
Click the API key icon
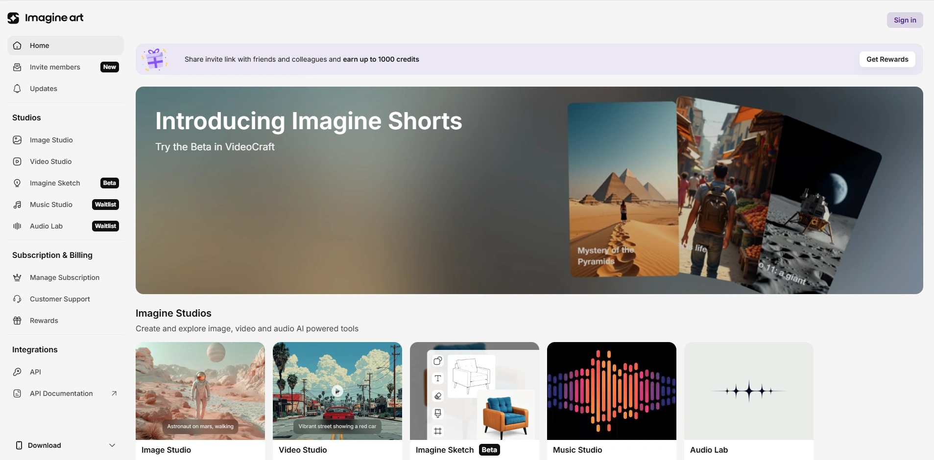coord(17,372)
